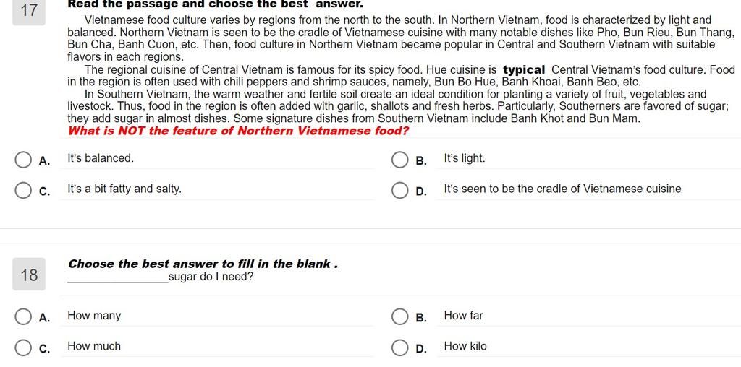Click the question number 17 badge

click(x=29, y=12)
